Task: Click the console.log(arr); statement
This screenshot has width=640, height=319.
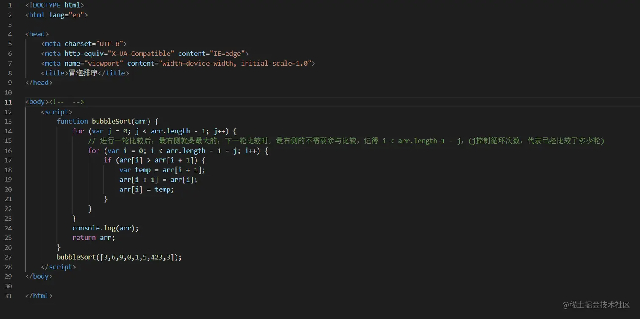Action: [105, 228]
